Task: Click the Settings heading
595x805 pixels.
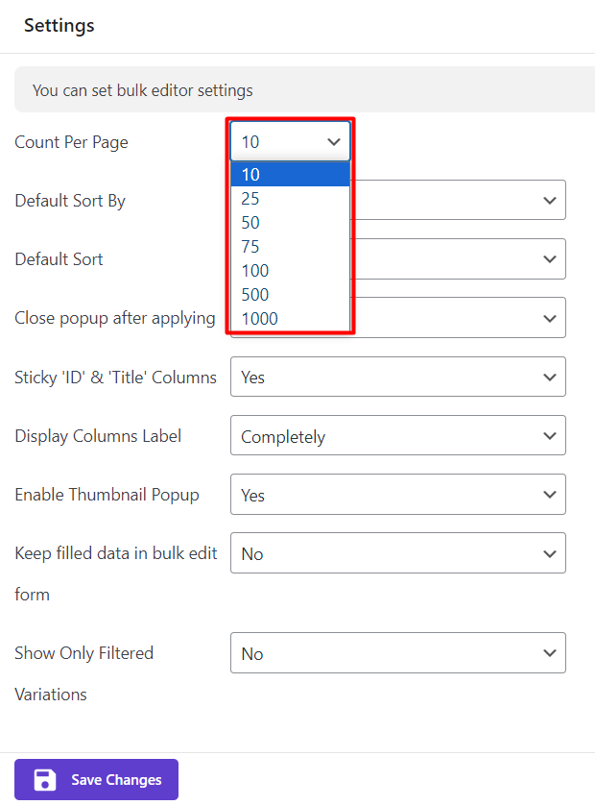Action: (x=59, y=26)
